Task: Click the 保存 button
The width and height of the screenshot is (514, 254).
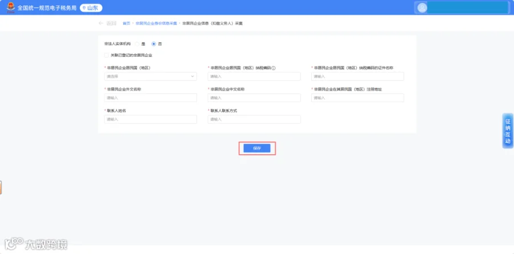Action: (x=257, y=148)
